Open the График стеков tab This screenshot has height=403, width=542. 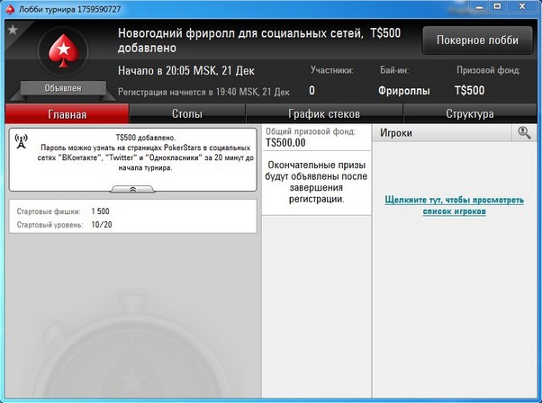[x=324, y=114]
